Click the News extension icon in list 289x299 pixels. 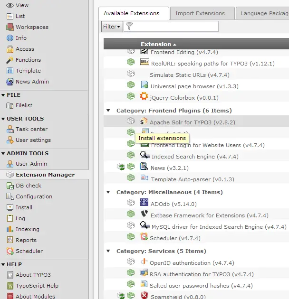coord(144,166)
